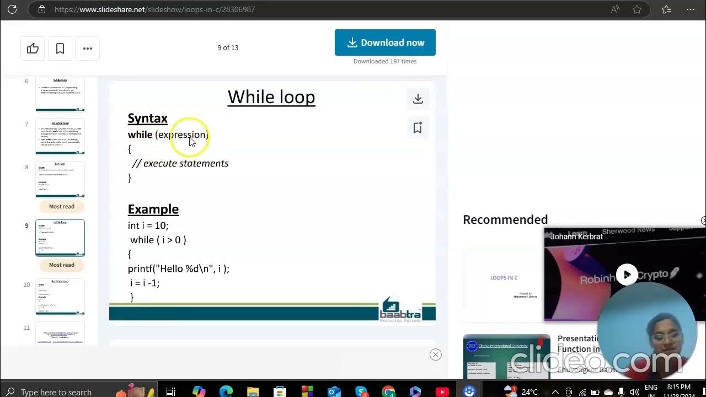The width and height of the screenshot is (706, 397).
Task: Clip this slide with the bookmark-plus icon
Action: click(x=418, y=127)
